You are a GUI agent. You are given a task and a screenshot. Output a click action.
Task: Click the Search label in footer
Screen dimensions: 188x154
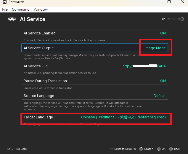tap(149, 149)
